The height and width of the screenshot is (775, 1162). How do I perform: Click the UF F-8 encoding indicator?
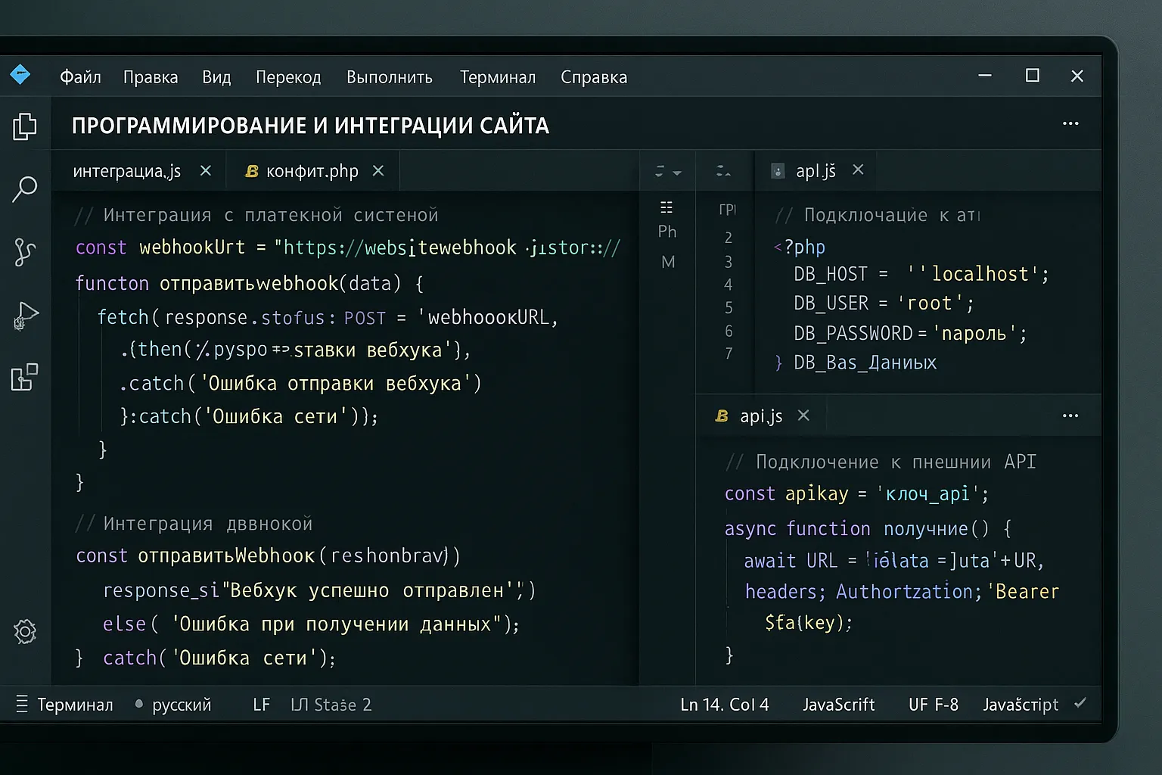pyautogui.click(x=933, y=705)
